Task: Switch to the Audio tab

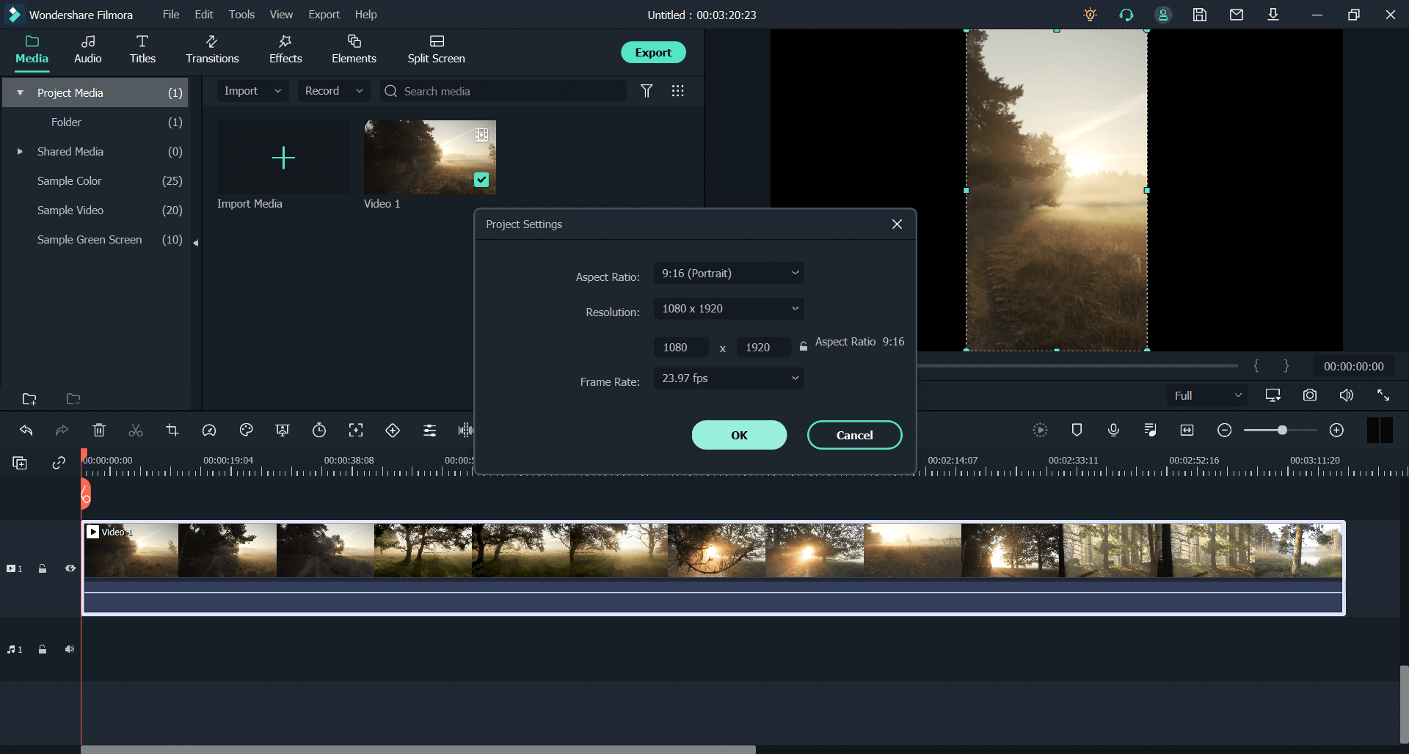Action: point(88,50)
